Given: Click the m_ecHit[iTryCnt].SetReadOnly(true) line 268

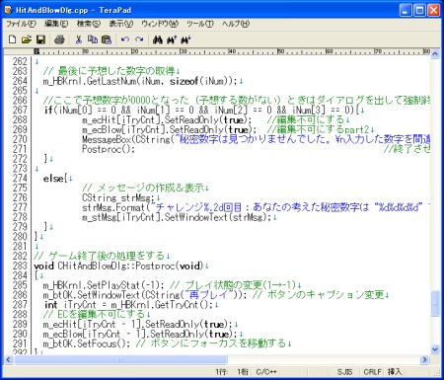Looking at the screenshot, I should (x=167, y=119).
